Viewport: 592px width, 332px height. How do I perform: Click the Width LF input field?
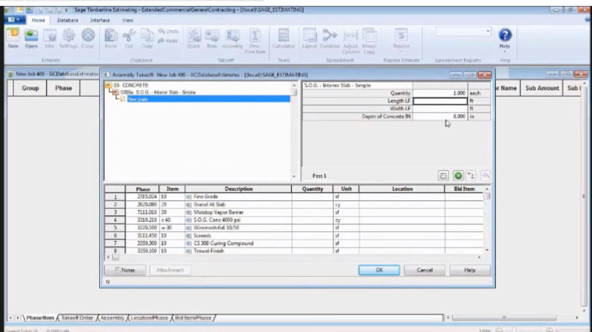coord(440,109)
